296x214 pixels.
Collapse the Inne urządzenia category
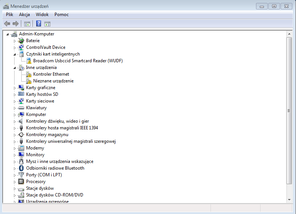pos(15,68)
